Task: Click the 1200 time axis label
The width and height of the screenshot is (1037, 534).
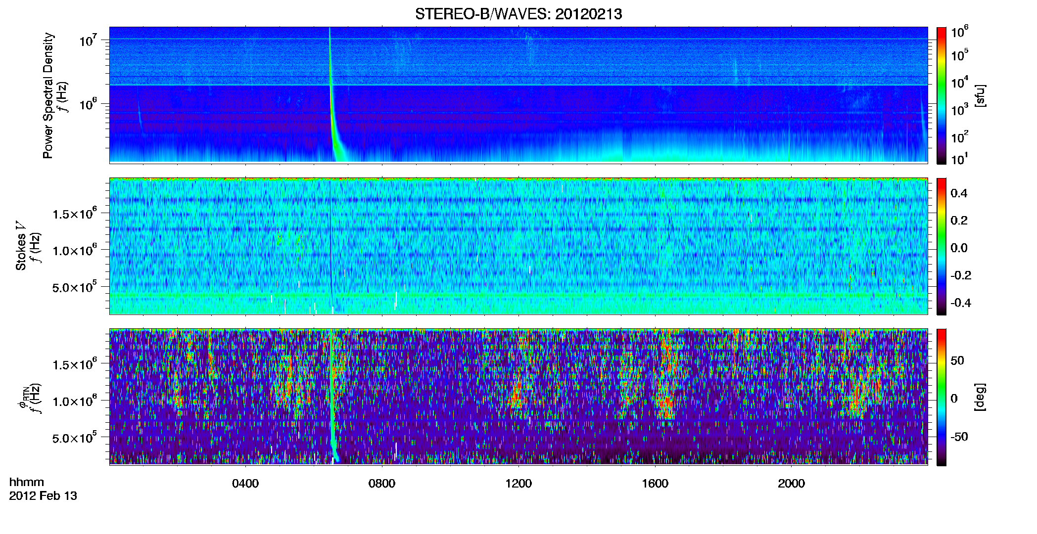Action: tap(518, 484)
